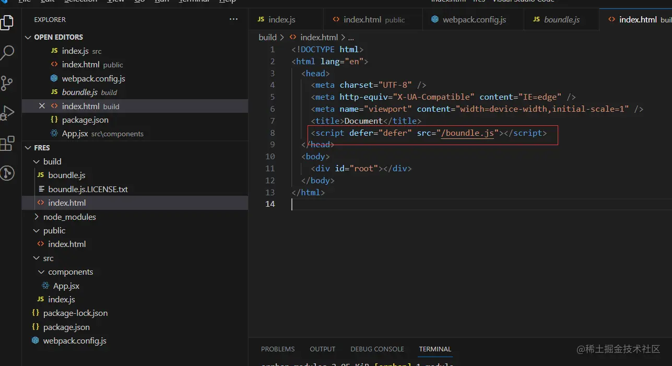Click line number 8 in gutter
Screen dimensions: 672x366
(x=272, y=133)
